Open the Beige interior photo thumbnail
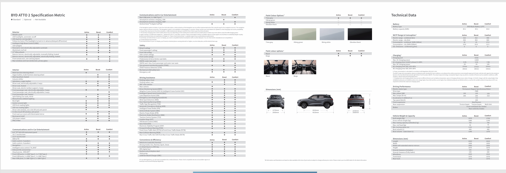The image size is (506, 173). pyautogui.click(x=304, y=67)
